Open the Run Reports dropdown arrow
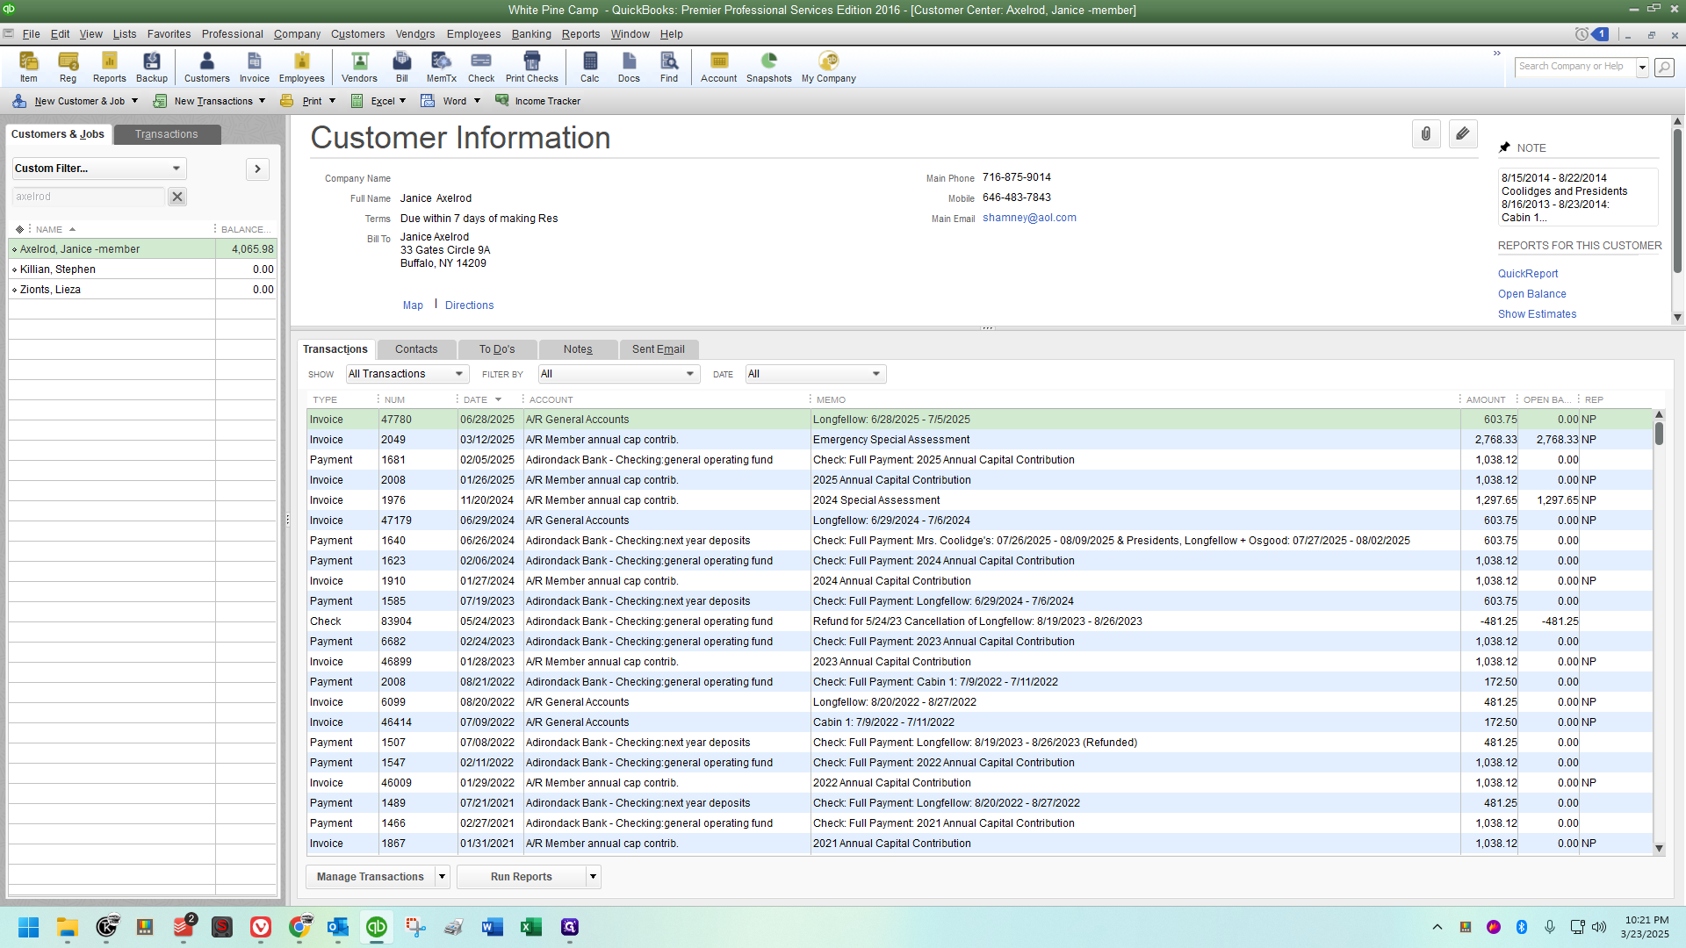The image size is (1686, 948). click(594, 876)
